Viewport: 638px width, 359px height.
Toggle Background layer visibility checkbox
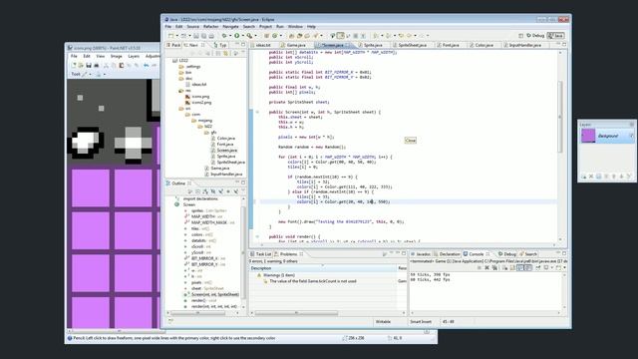click(x=631, y=136)
